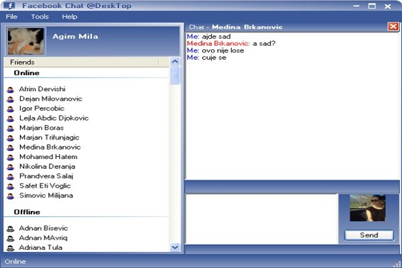Click the online icon beside Afrim Dervishi
Screen dimensions: 402x268
[x=11, y=90]
